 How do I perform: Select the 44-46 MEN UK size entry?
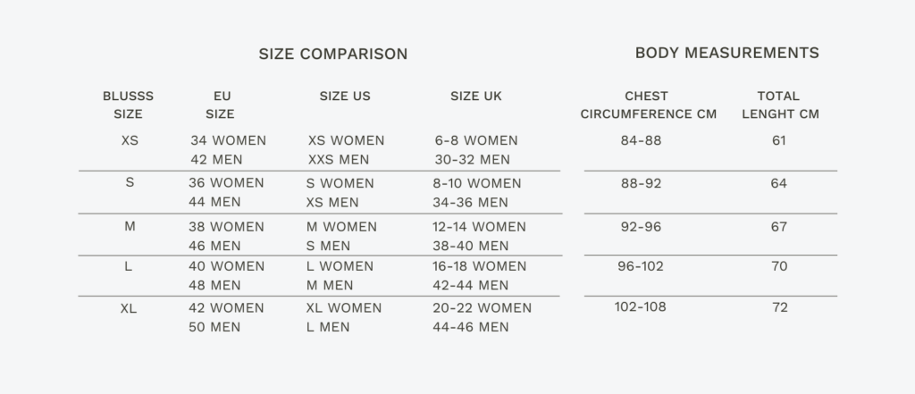click(x=471, y=327)
